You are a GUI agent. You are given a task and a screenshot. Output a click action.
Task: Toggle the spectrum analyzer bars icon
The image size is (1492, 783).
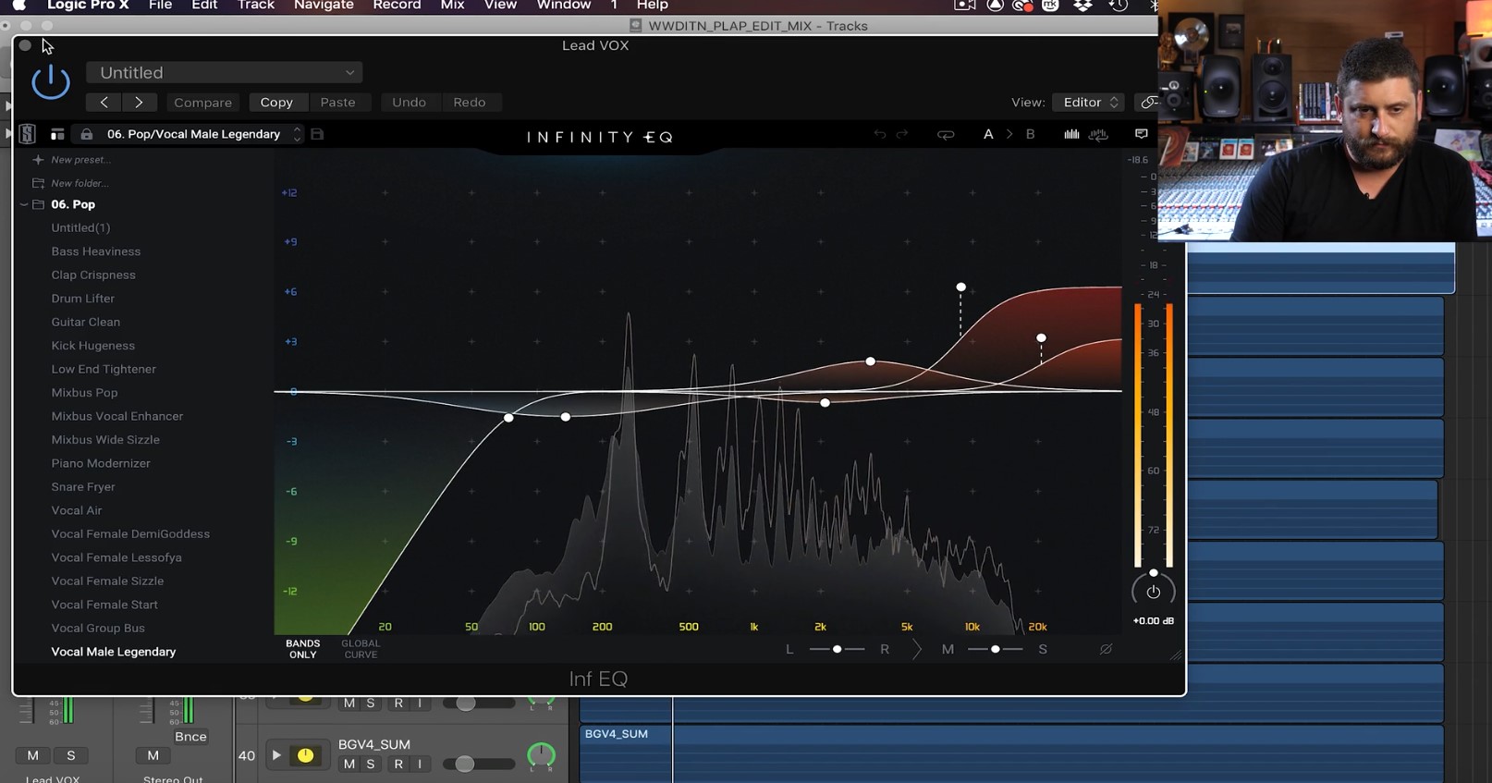coord(1071,134)
